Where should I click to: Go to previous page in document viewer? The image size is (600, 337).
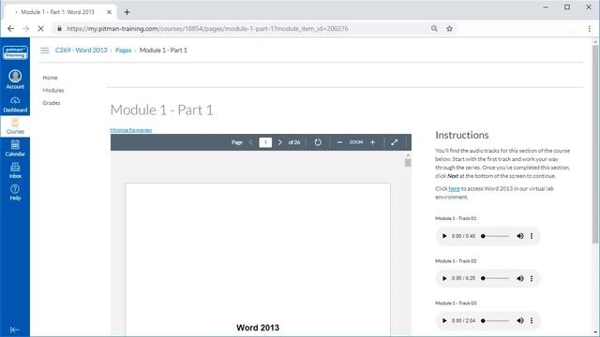[250, 142]
